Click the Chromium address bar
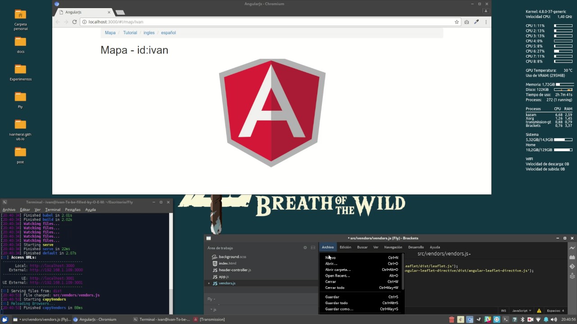This screenshot has width=577, height=324. coord(266,22)
